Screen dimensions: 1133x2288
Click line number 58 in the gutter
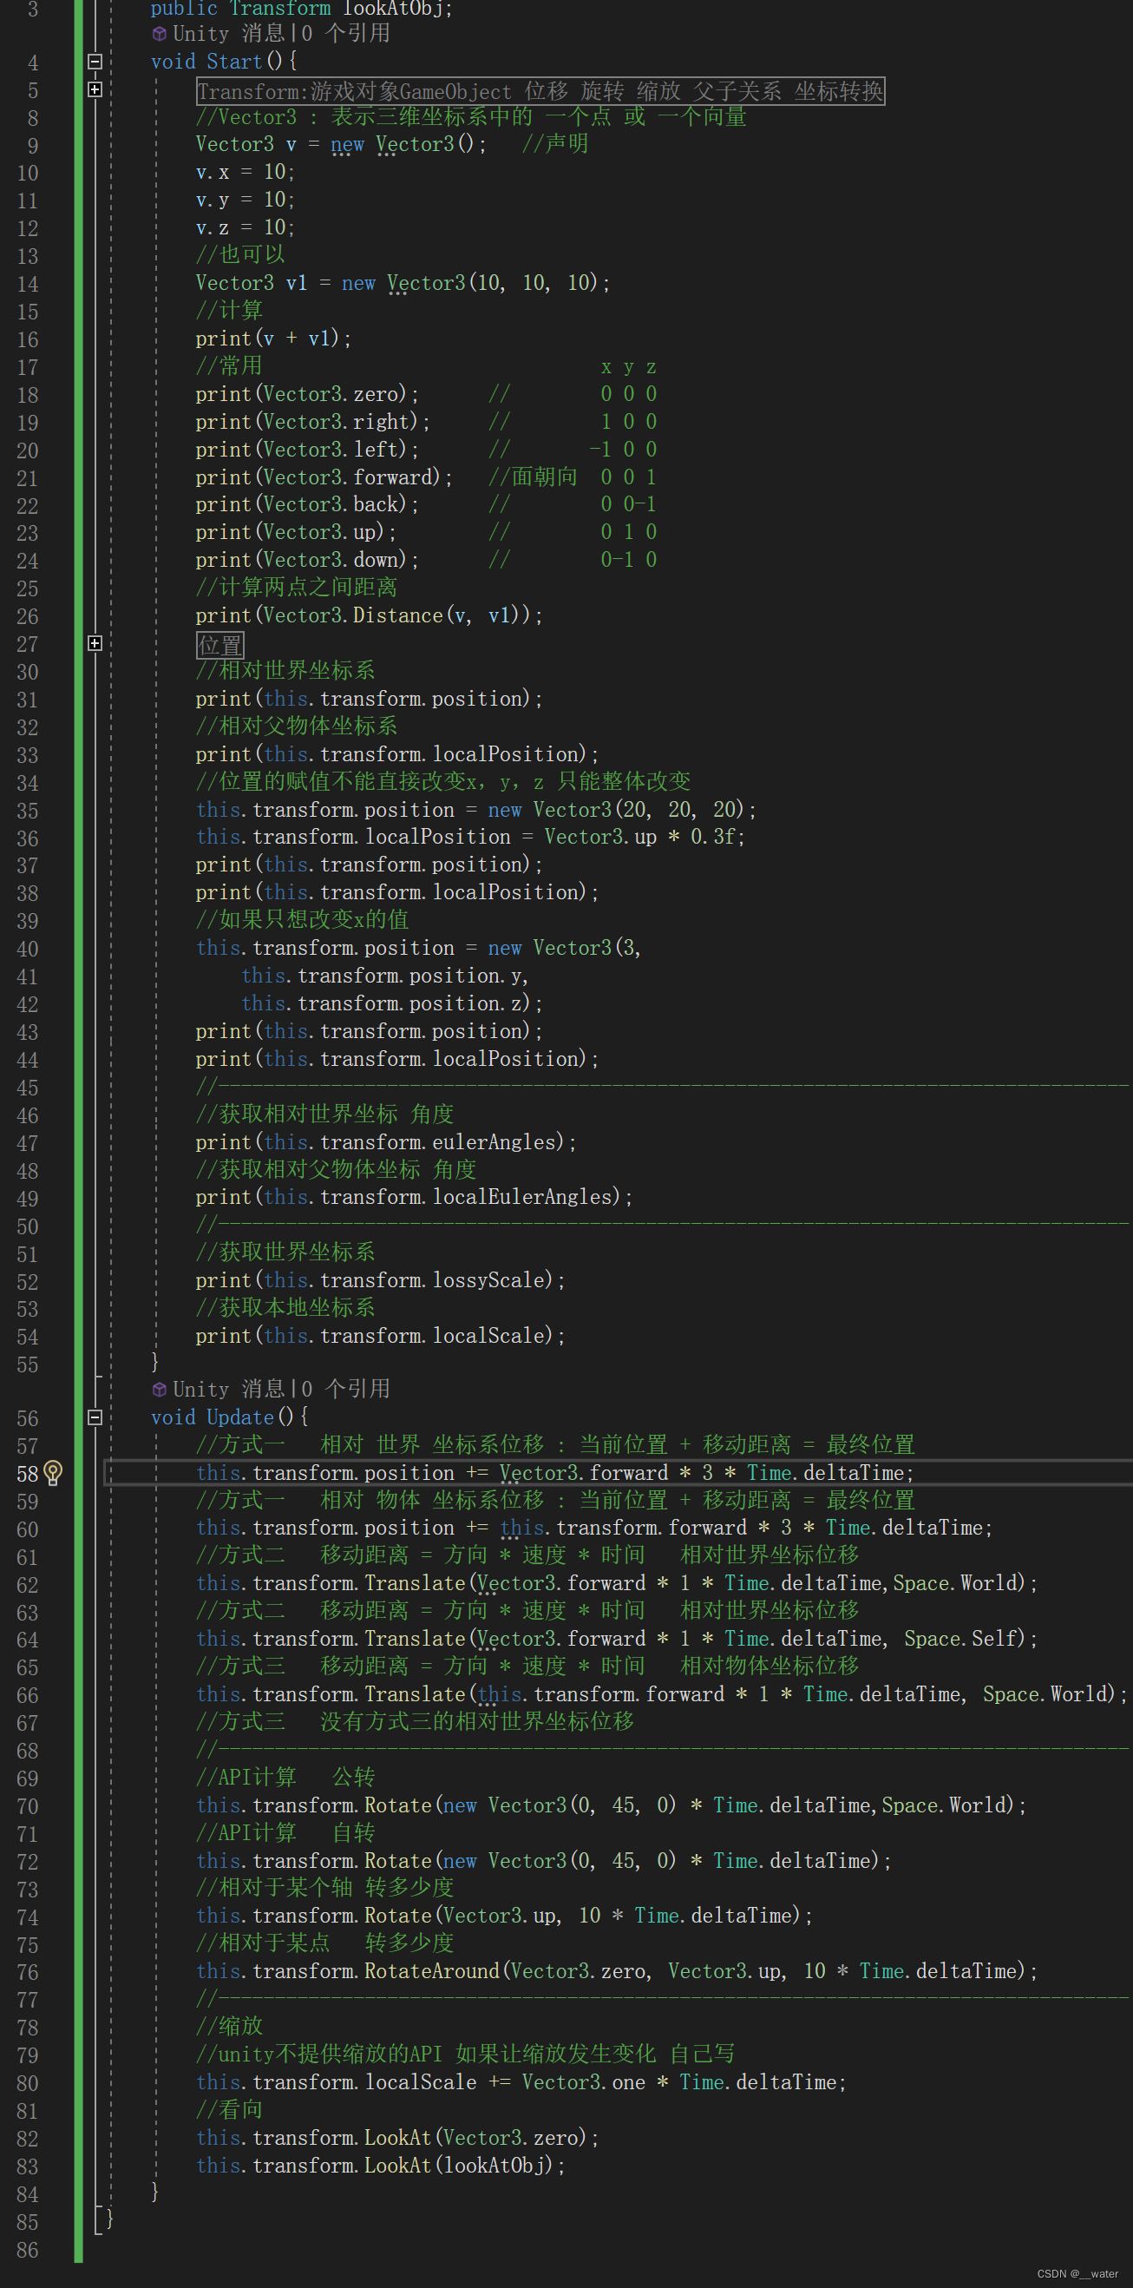click(x=28, y=1475)
